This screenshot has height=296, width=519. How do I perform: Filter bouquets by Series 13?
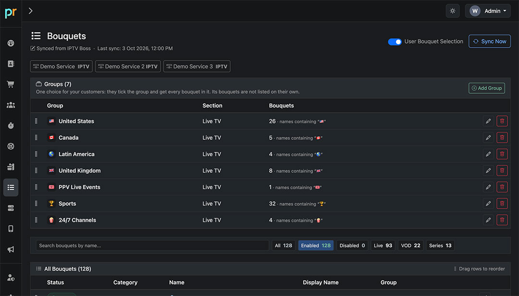point(440,246)
